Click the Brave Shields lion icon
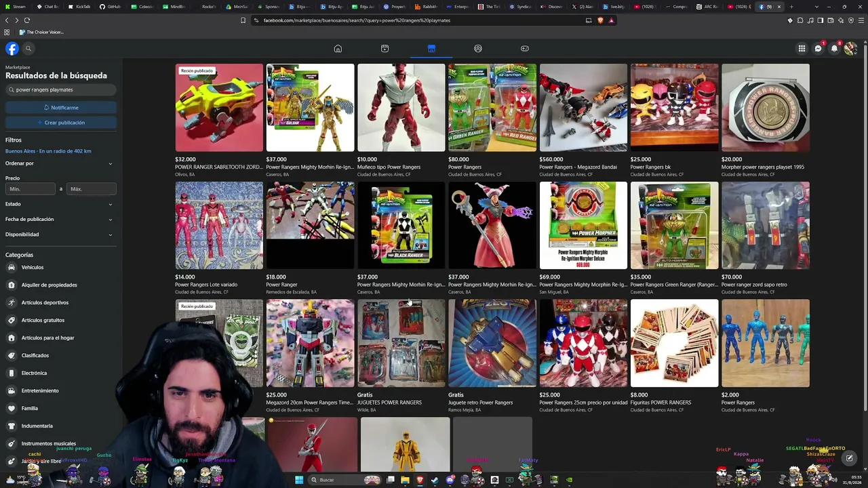Screen dimensions: 868x488 pyautogui.click(x=600, y=20)
